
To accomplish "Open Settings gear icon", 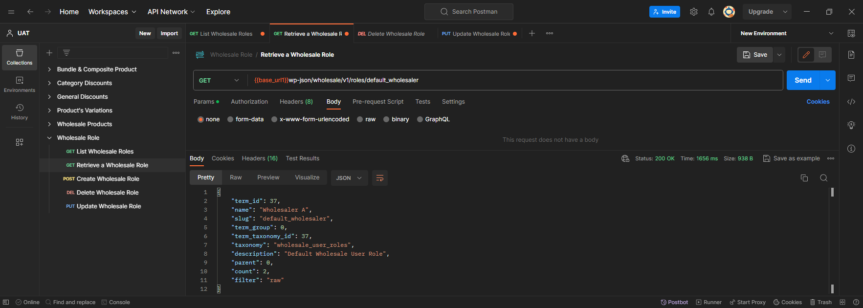I will click(x=694, y=12).
